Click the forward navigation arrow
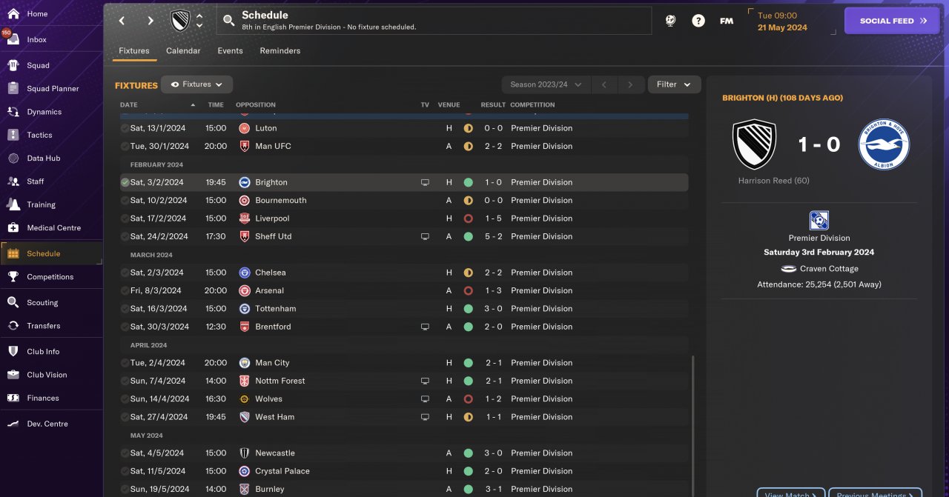 (x=151, y=21)
